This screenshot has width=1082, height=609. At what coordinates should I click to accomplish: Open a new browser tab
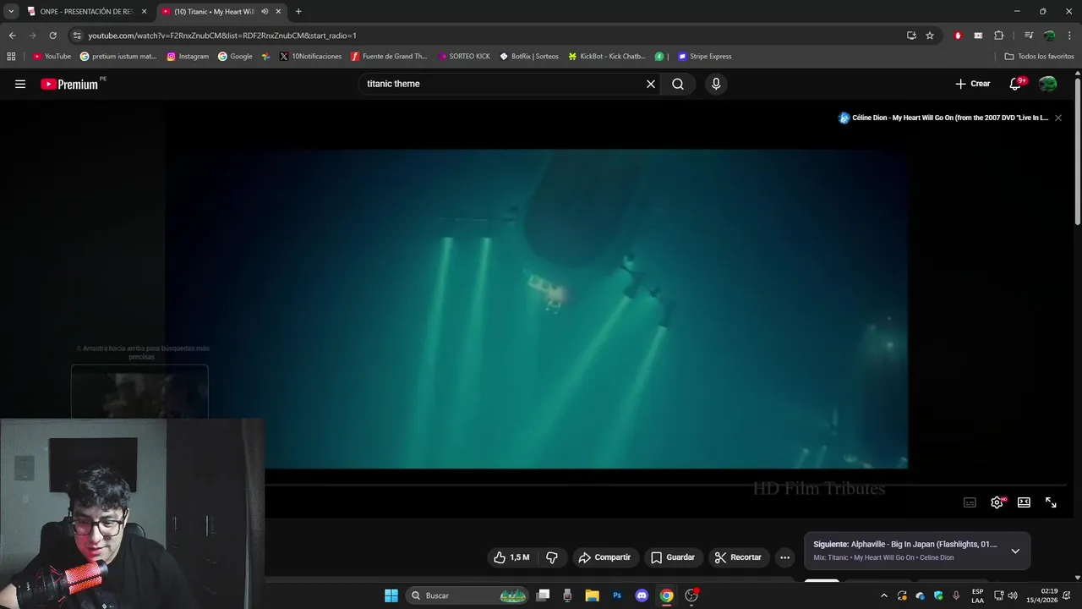click(x=298, y=12)
